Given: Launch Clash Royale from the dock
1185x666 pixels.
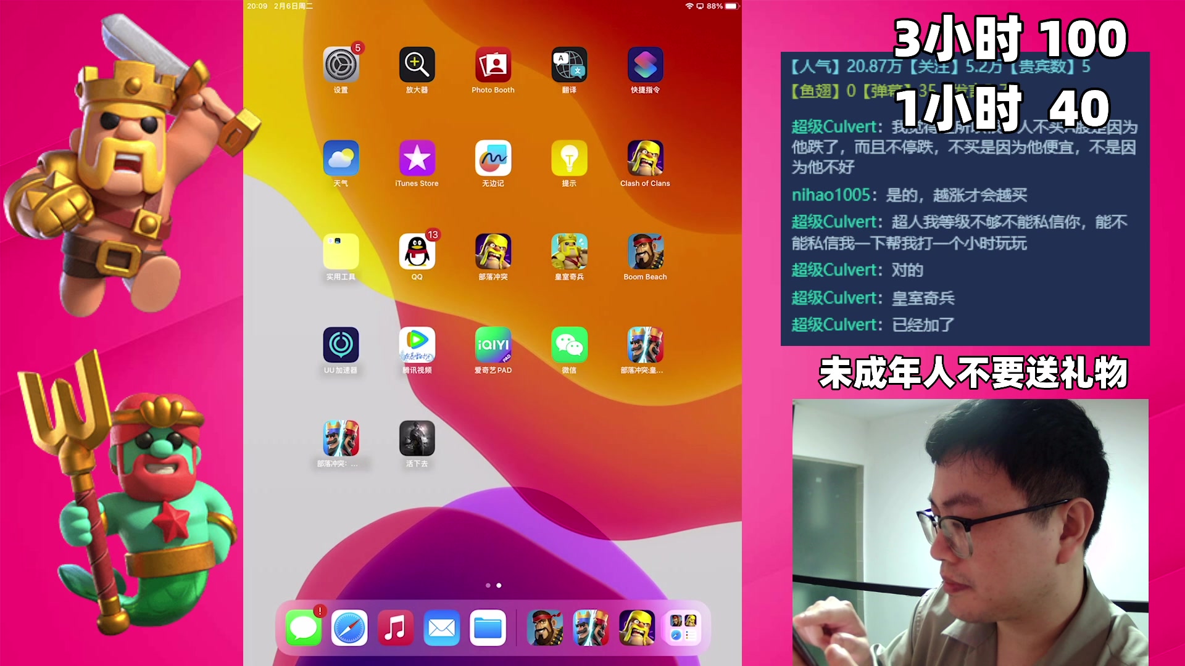Looking at the screenshot, I should pyautogui.click(x=591, y=628).
